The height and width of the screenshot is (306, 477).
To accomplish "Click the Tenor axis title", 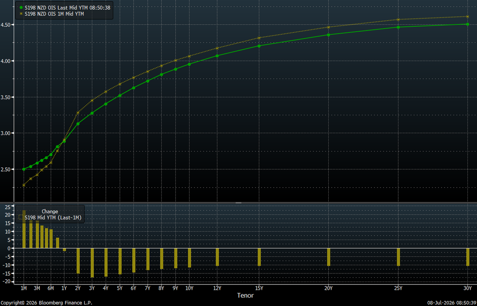I will tap(245, 295).
